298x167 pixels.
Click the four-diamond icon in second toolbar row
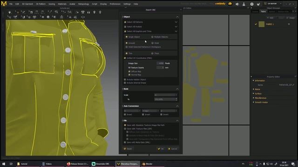coord(34,17)
